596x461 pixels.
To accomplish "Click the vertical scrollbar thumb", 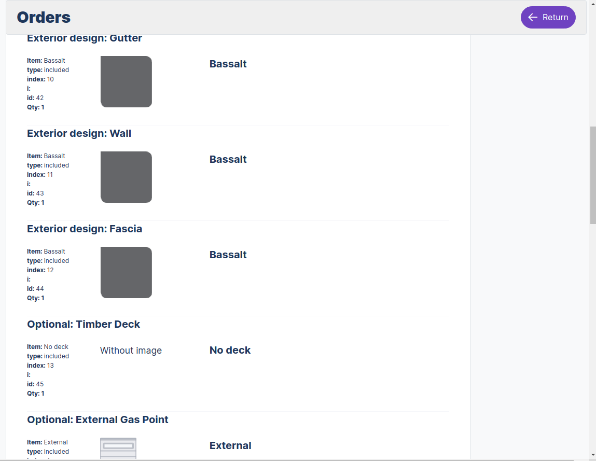I will point(592,175).
